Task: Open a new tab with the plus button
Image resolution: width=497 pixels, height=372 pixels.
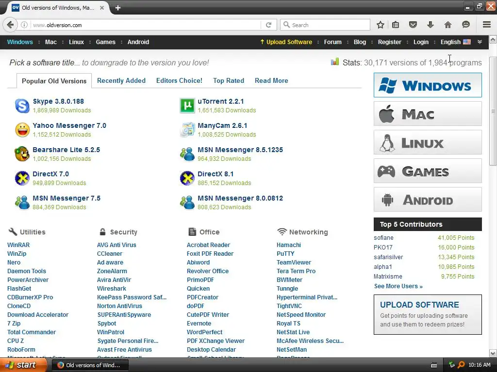Action: point(118,8)
